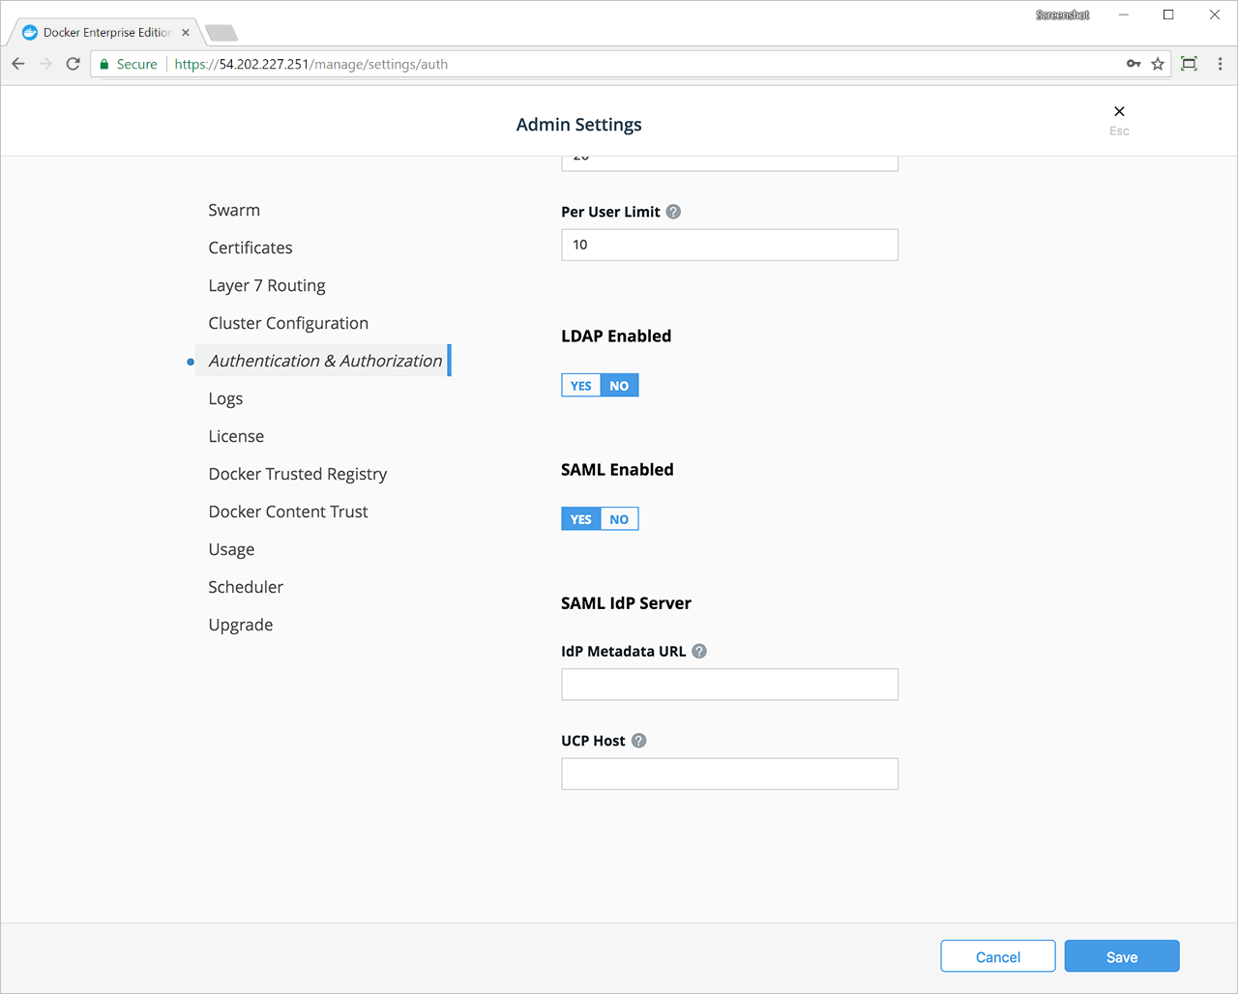Click the help icon next to IdP Metadata URL
The height and width of the screenshot is (994, 1238).
tap(699, 652)
